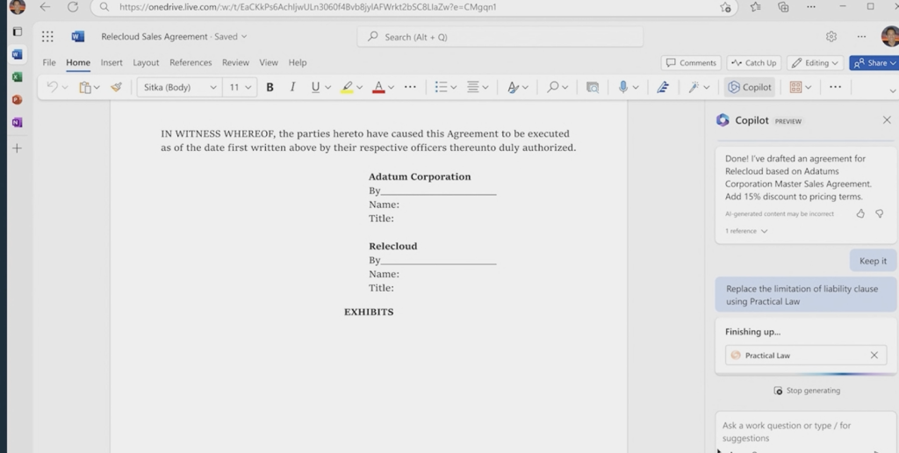Image resolution: width=899 pixels, height=453 pixels.
Task: Expand ribbon with the chevron at right
Action: point(893,90)
